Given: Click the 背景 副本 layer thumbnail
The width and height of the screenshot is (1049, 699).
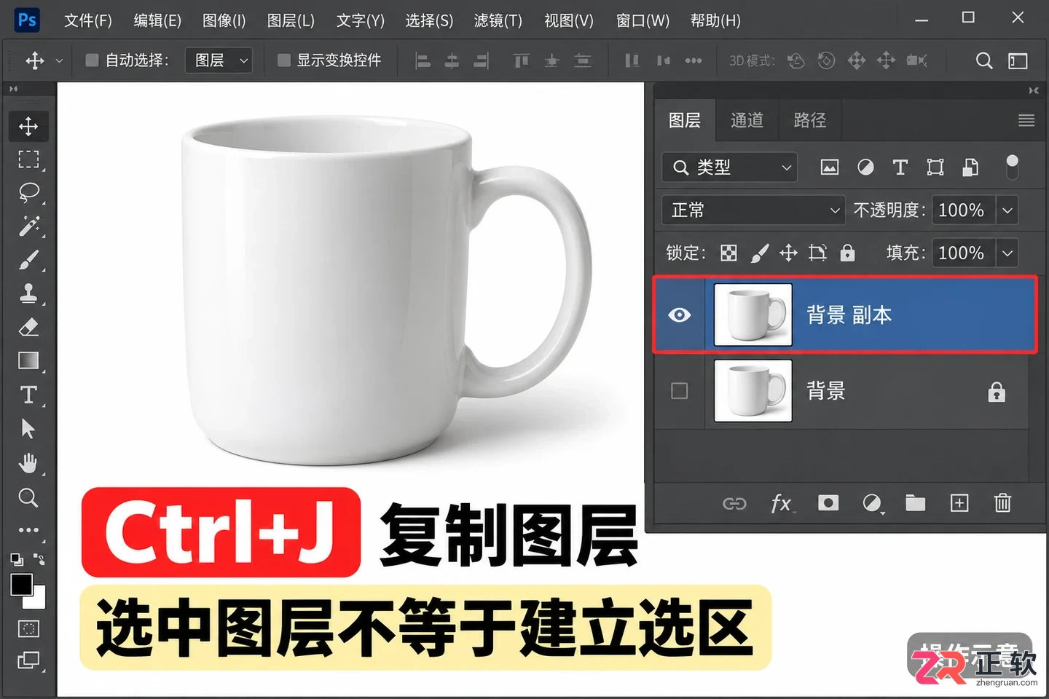Looking at the screenshot, I should coord(753,315).
